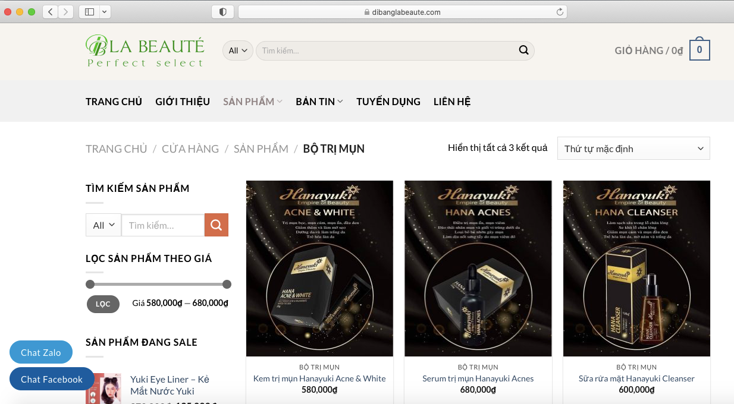Open Serum trị mụn Hanayuki Acnes link
Screen dimensions: 734x404
[x=478, y=378]
